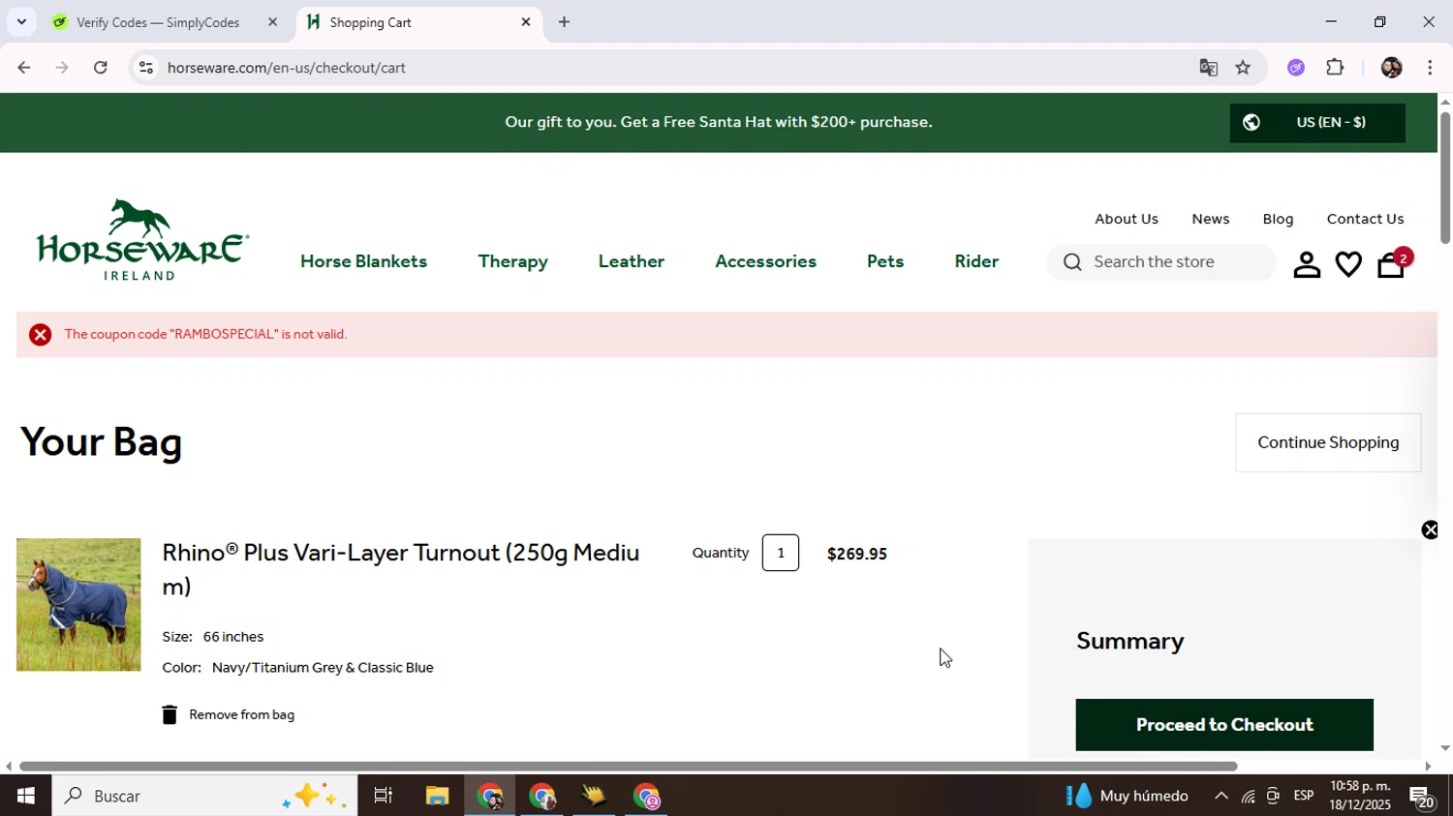Open the Therapy menu

(x=512, y=261)
